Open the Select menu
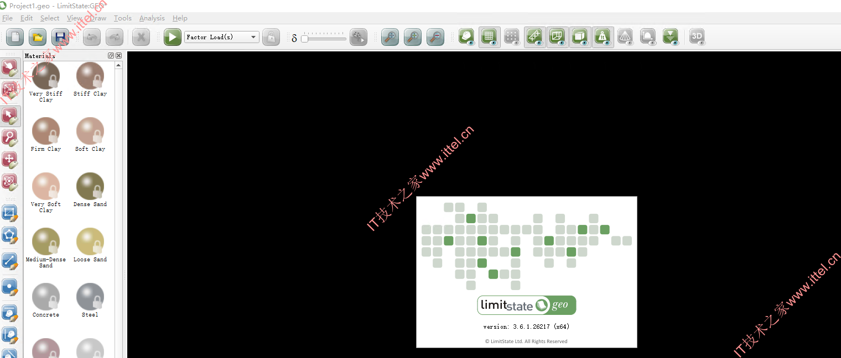 pos(50,18)
